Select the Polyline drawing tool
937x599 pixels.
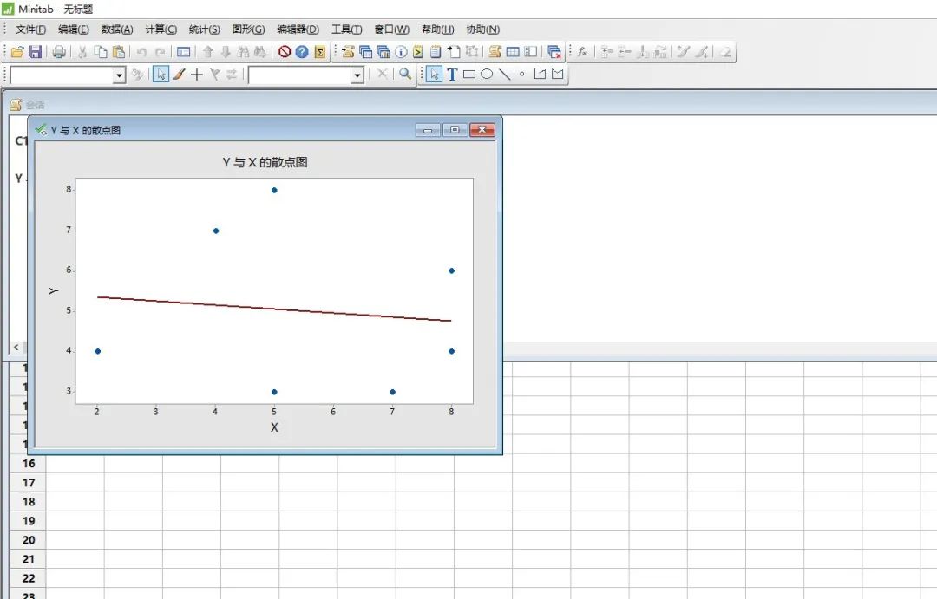pyautogui.click(x=540, y=74)
